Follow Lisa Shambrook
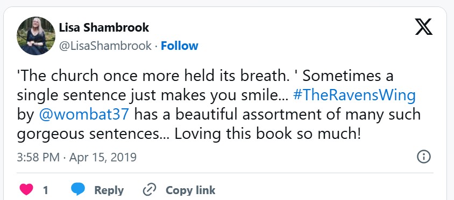Viewport: 454px width, 200px height. click(179, 46)
